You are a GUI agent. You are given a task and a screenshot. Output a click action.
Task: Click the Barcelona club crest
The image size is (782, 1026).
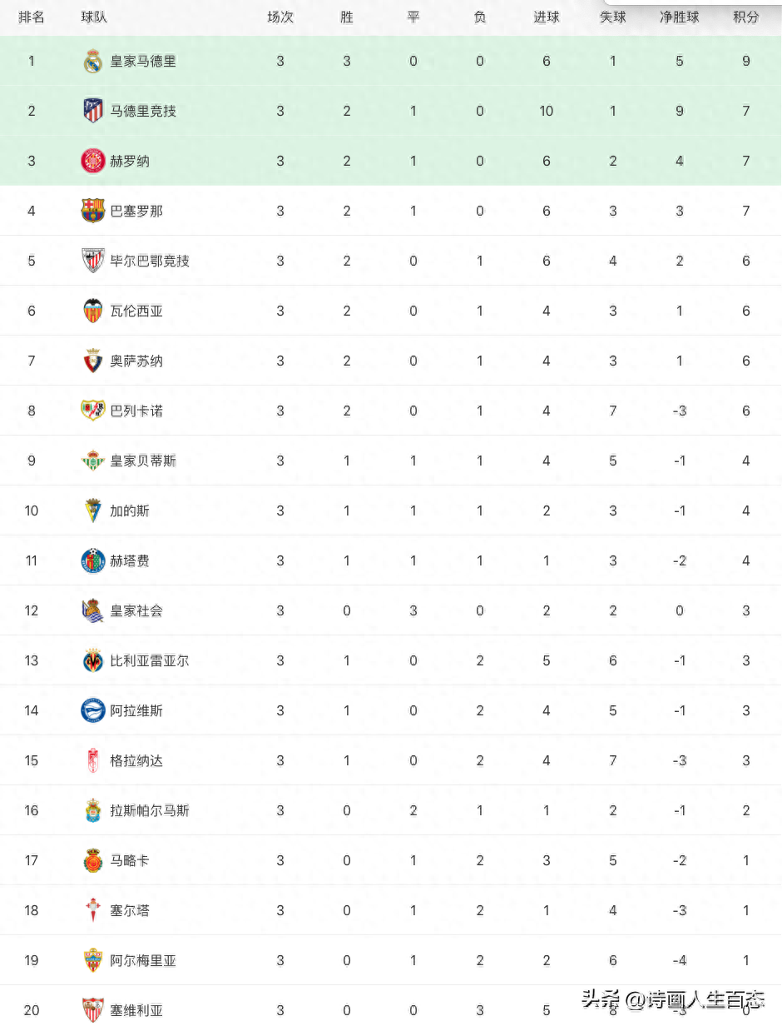pyautogui.click(x=93, y=211)
